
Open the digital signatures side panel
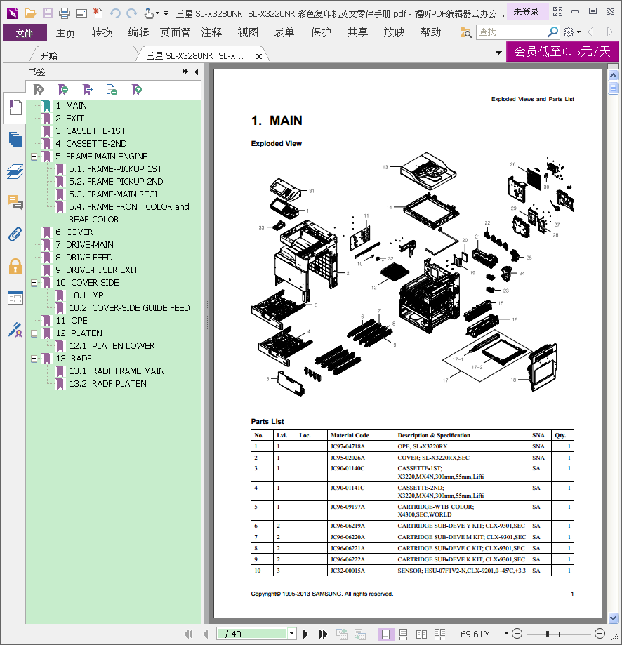pos(15,330)
